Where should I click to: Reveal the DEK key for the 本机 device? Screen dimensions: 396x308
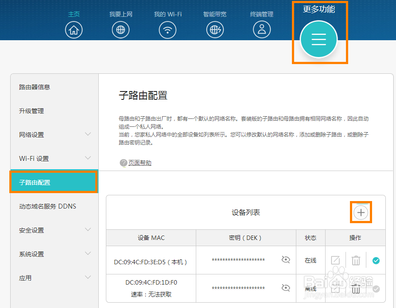click(x=286, y=260)
